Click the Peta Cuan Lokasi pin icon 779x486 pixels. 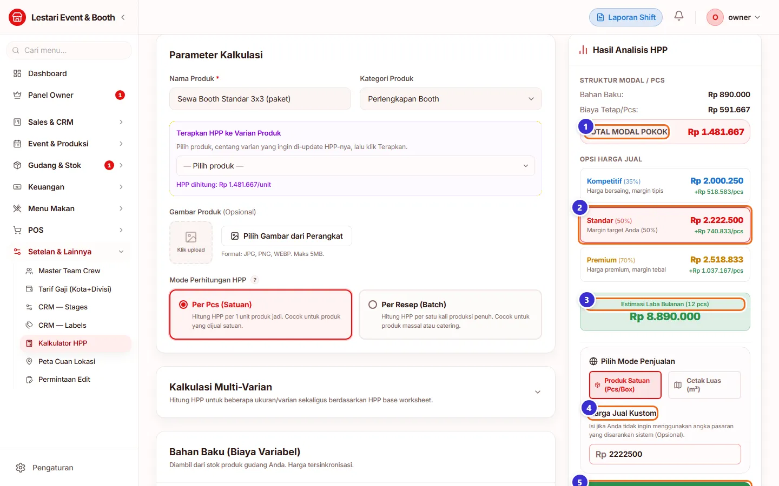click(x=29, y=361)
